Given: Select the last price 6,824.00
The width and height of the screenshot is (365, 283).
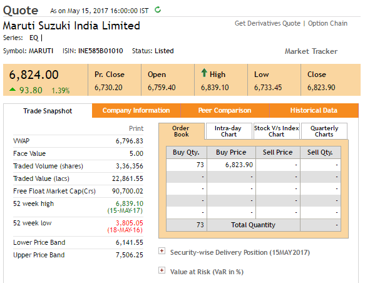Looking at the screenshot, I should click(x=34, y=75).
